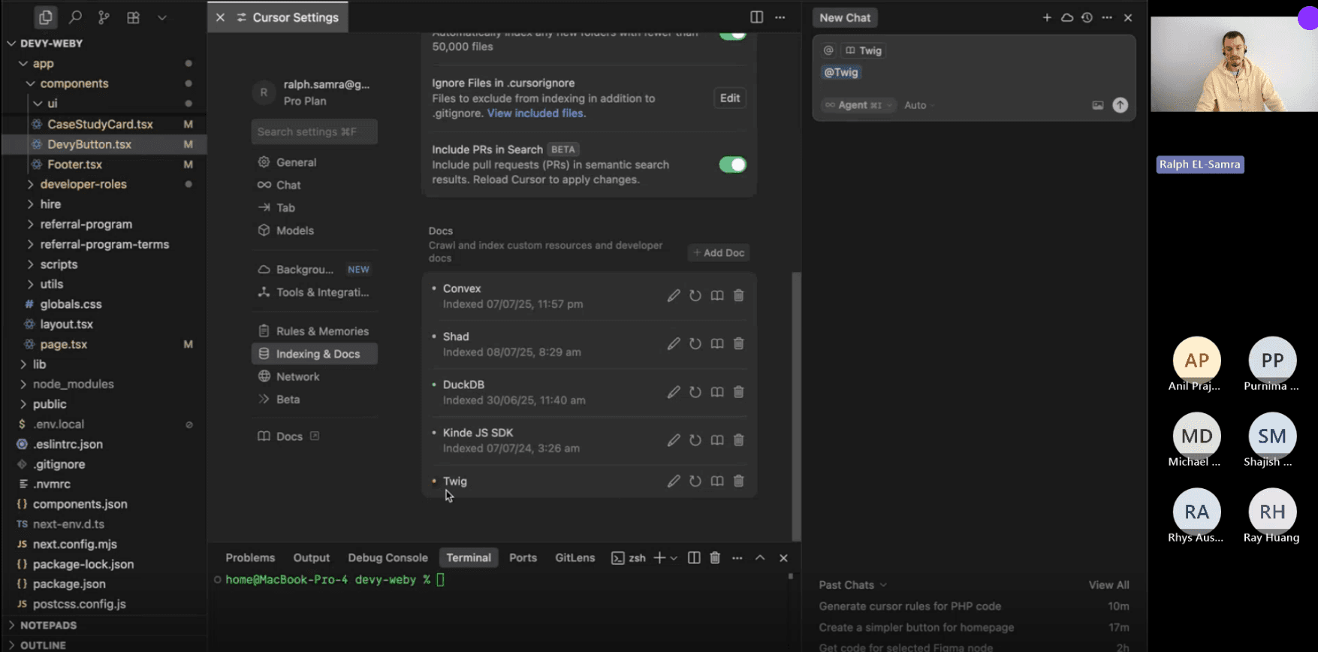Refresh the Shad doc index

coord(695,344)
